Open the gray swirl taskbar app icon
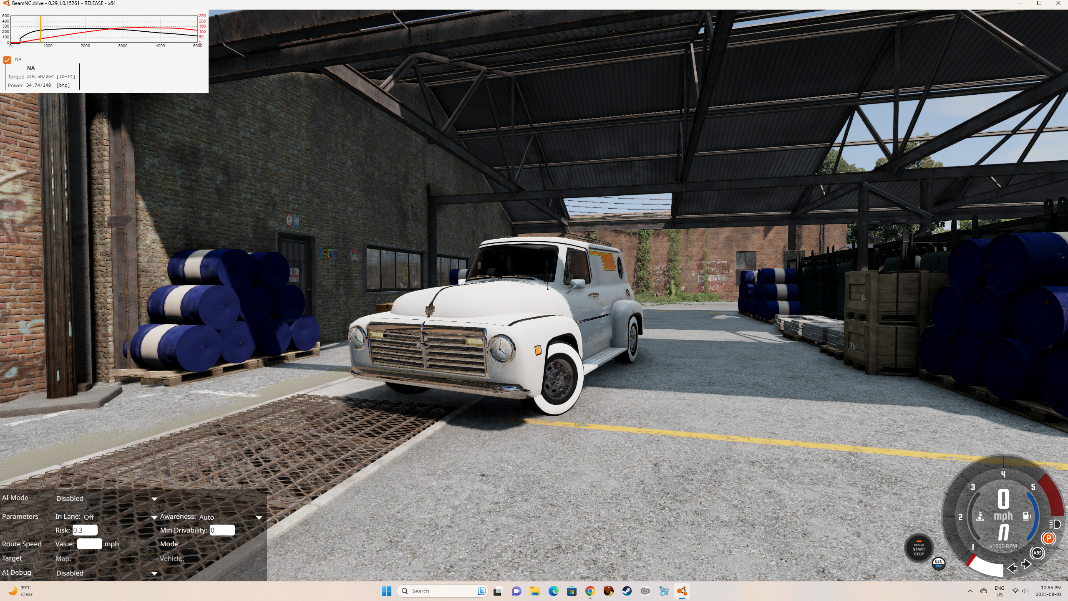The width and height of the screenshot is (1068, 601). [x=645, y=591]
